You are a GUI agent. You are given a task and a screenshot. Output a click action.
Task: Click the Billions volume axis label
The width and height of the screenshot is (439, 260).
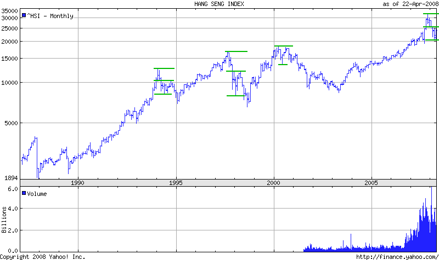(x=4, y=219)
